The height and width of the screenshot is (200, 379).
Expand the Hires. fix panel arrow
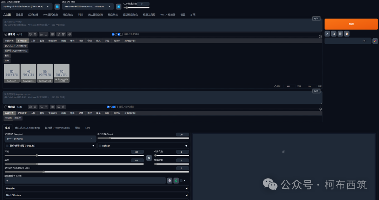[93, 146]
